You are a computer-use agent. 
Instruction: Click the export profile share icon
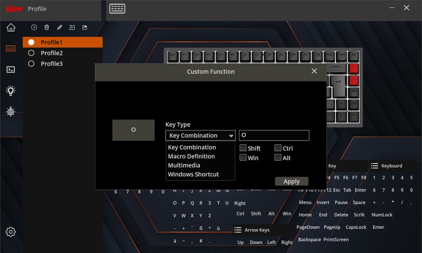(85, 27)
